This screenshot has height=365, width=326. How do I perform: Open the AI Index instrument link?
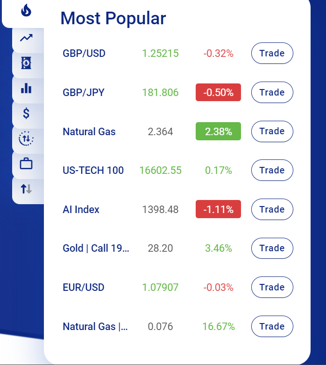[81, 209]
